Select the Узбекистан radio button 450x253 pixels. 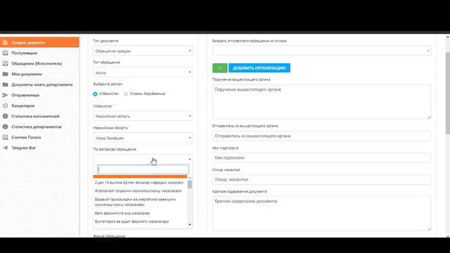[x=96, y=94]
